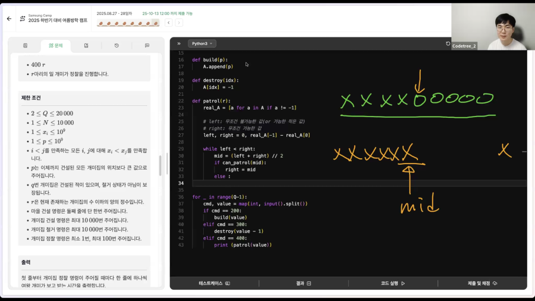Go back using the left arrow icon

[x=9, y=19]
